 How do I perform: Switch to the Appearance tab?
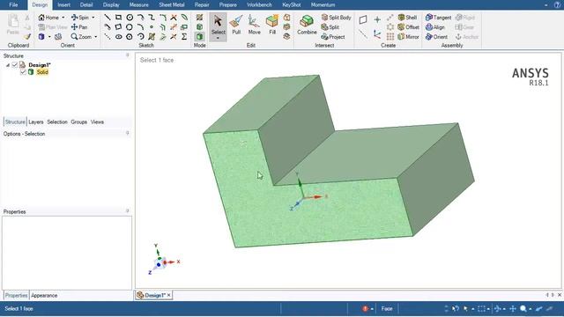(x=44, y=296)
